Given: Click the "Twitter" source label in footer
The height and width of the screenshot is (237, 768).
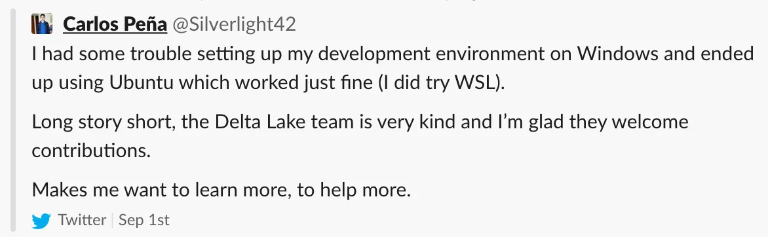Looking at the screenshot, I should click(83, 221).
